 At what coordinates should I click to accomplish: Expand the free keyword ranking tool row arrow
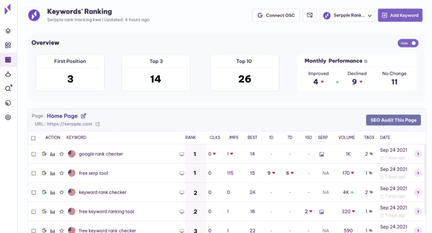[418, 212]
